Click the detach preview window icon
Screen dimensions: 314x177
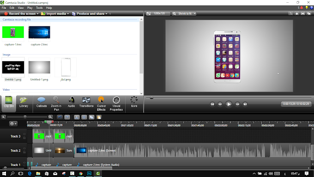click(x=309, y=13)
